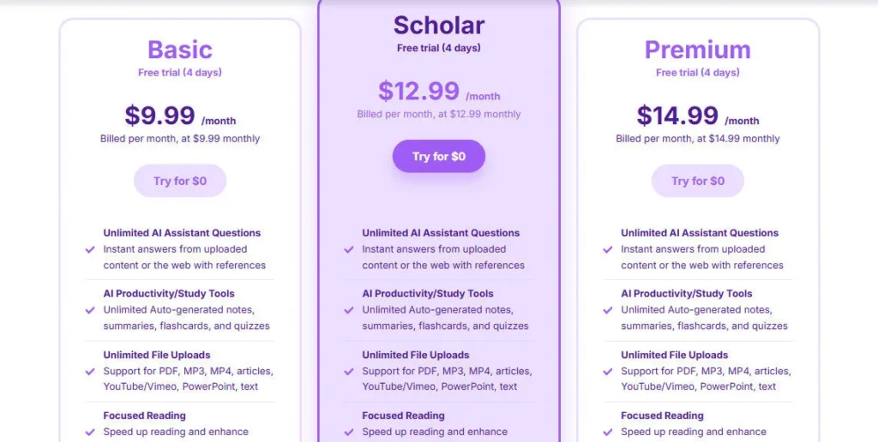Click Scholar's Free trial (4 days) label

pos(439,48)
